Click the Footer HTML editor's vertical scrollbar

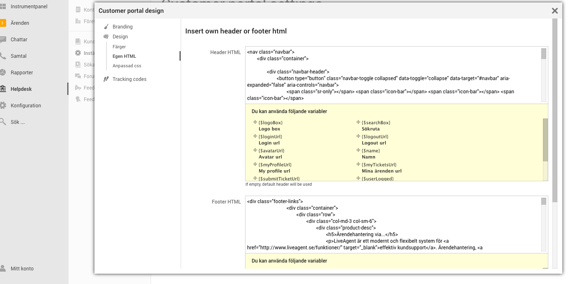[x=544, y=224]
